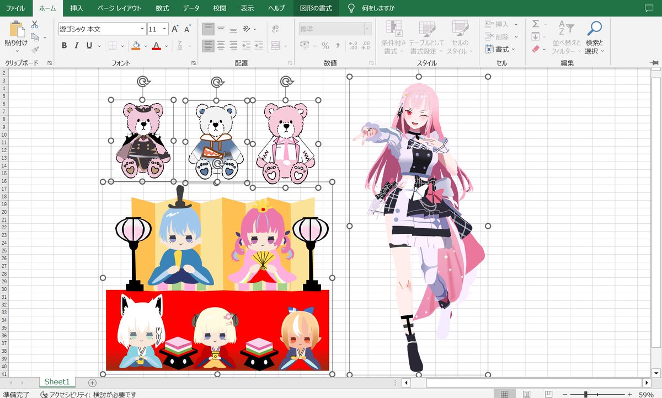Open セルのスタイル cell styles
Screen dimensions: 662x398
tap(460, 37)
